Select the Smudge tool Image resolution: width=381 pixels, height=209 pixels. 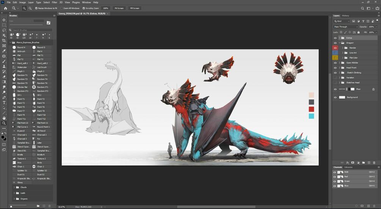click(x=4, y=87)
